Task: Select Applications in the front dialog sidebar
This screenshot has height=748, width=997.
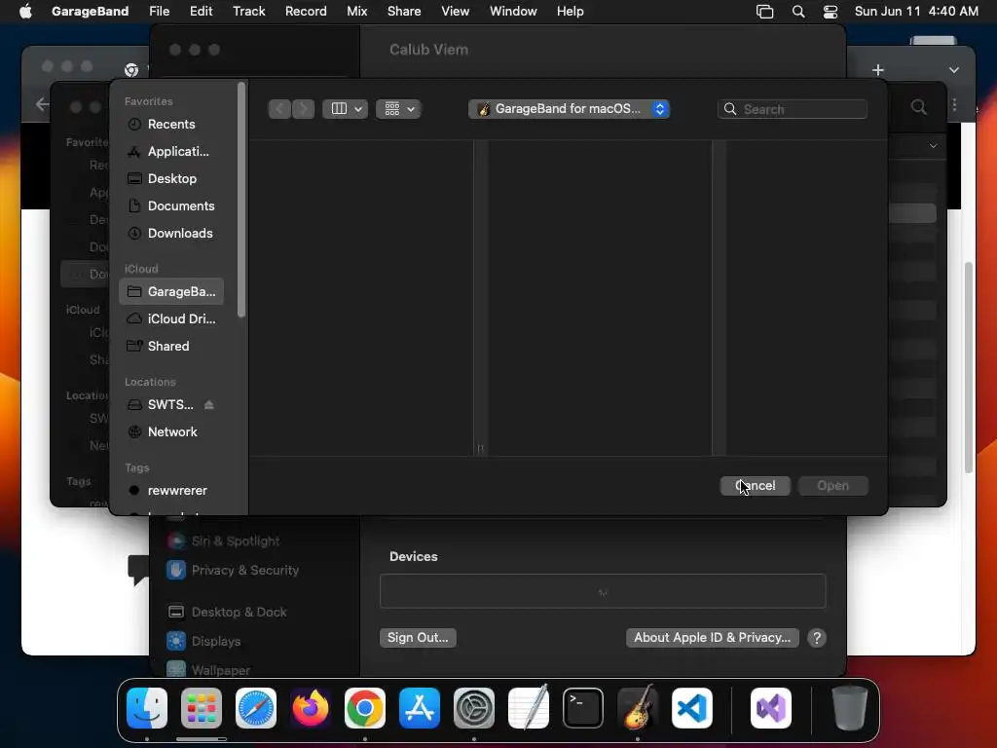Action: click(x=171, y=151)
